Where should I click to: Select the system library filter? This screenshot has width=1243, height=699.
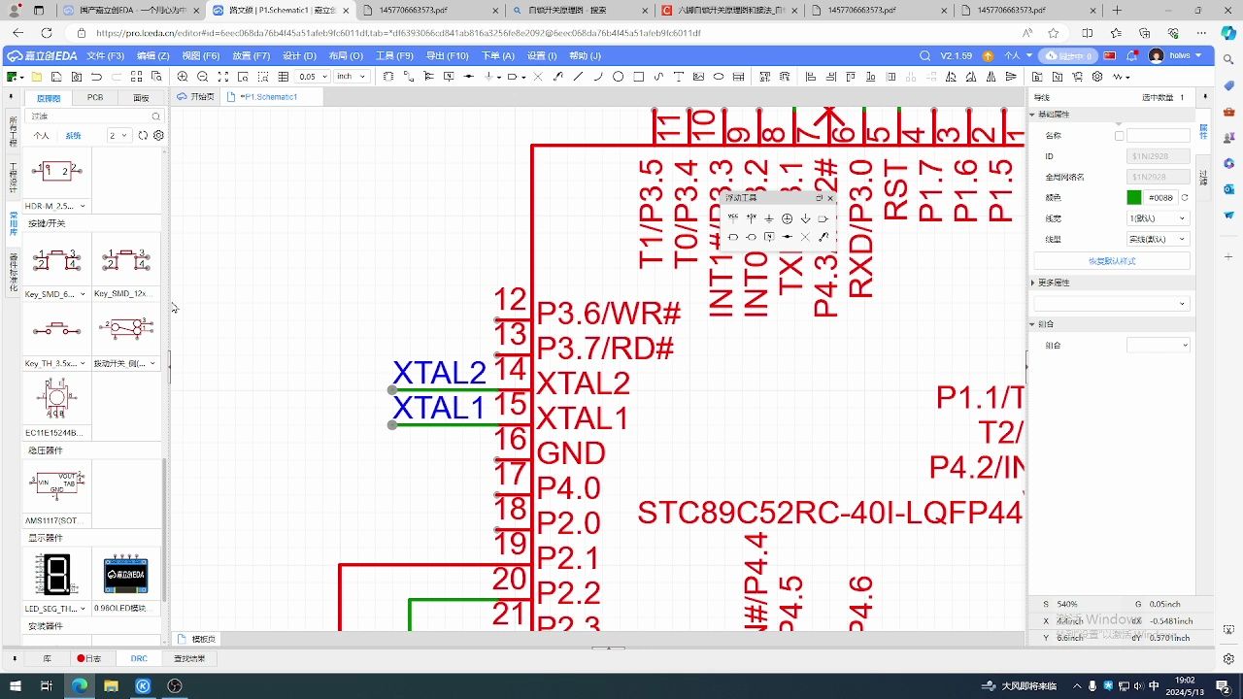point(73,136)
